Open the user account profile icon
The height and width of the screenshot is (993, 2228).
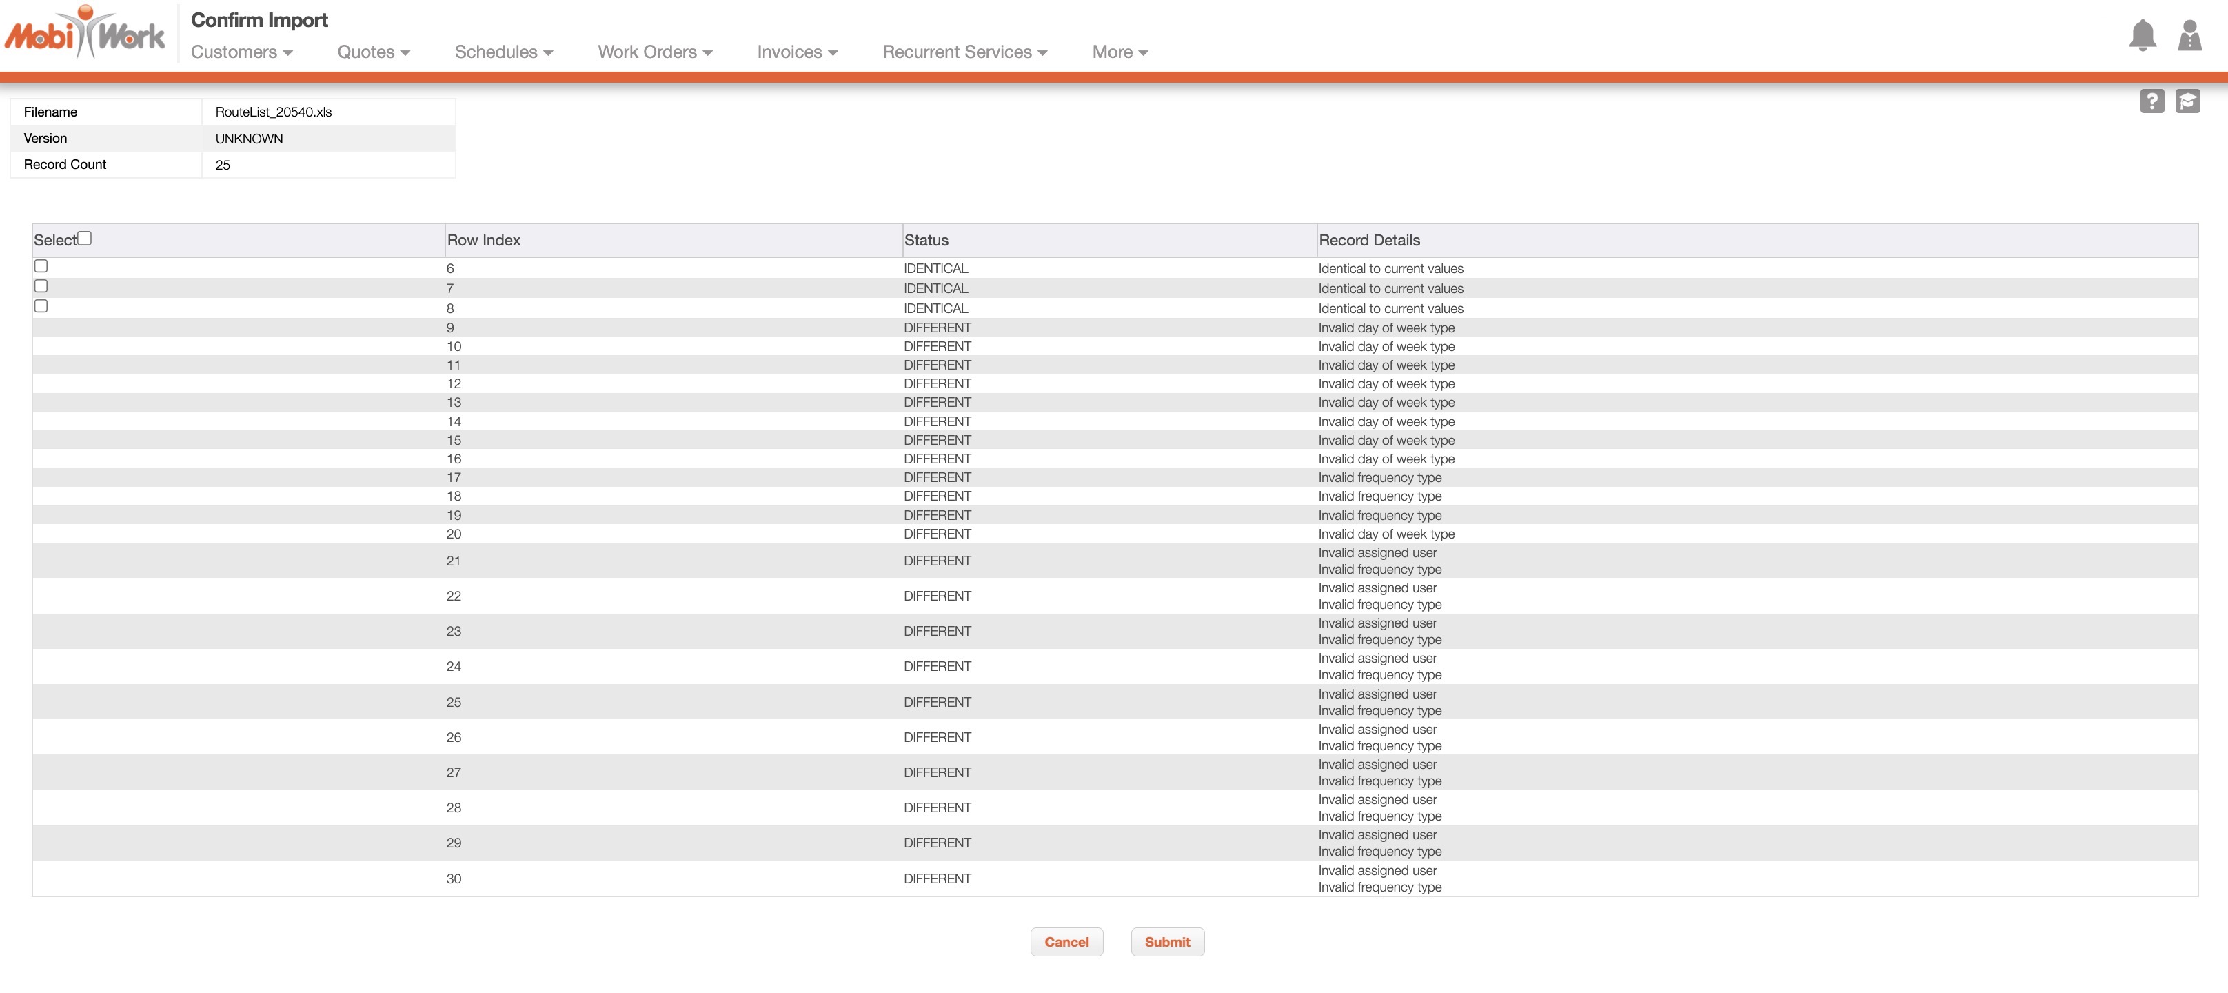tap(2189, 35)
